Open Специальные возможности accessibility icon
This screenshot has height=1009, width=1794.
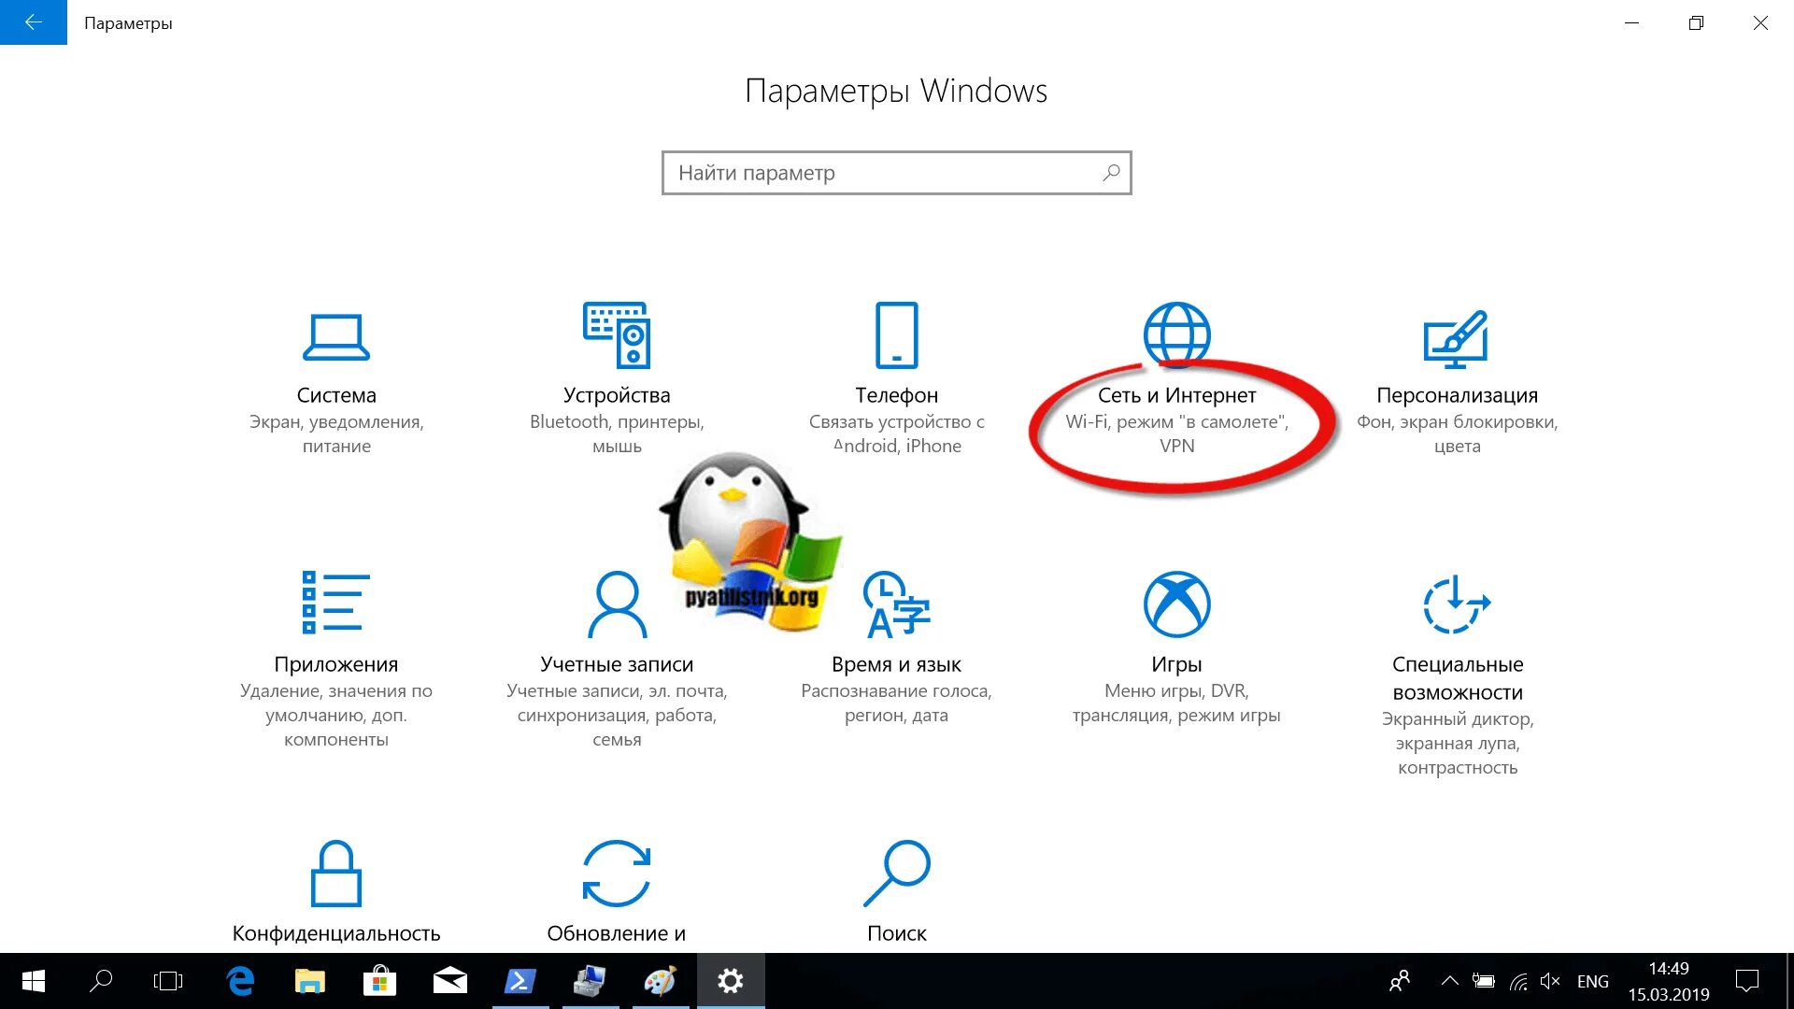(1456, 604)
